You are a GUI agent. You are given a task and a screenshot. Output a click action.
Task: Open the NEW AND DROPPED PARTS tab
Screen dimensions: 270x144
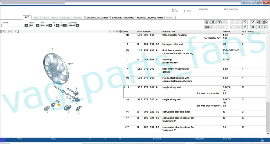click(150, 18)
